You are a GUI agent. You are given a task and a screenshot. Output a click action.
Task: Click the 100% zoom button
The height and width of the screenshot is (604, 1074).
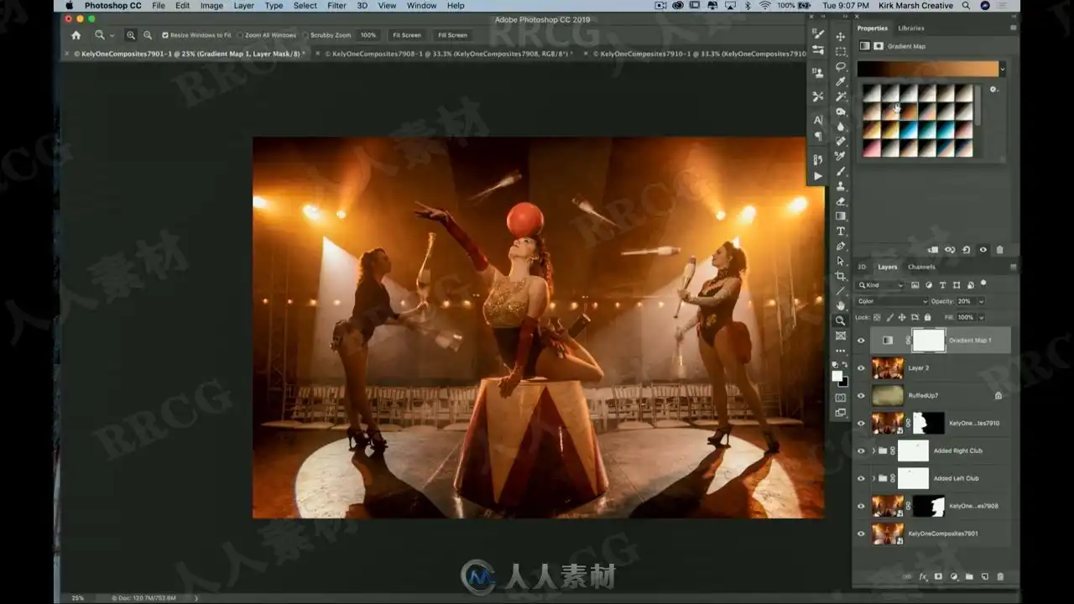pyautogui.click(x=368, y=35)
